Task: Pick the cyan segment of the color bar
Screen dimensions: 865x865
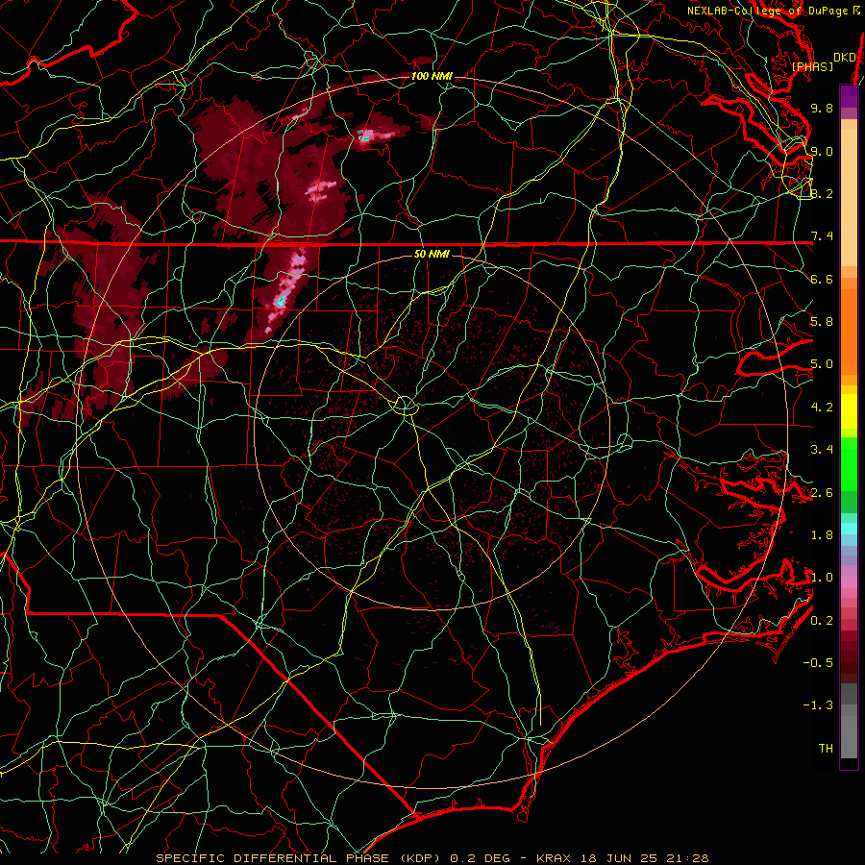Action: pos(849,529)
